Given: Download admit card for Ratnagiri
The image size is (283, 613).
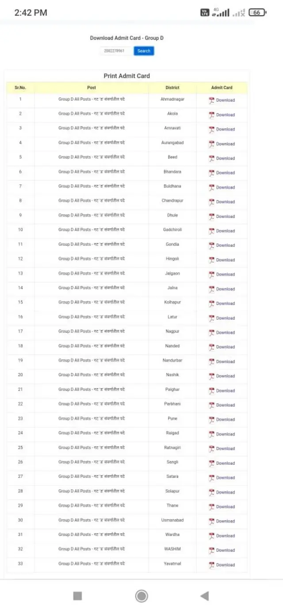Looking at the screenshot, I should point(225,449).
